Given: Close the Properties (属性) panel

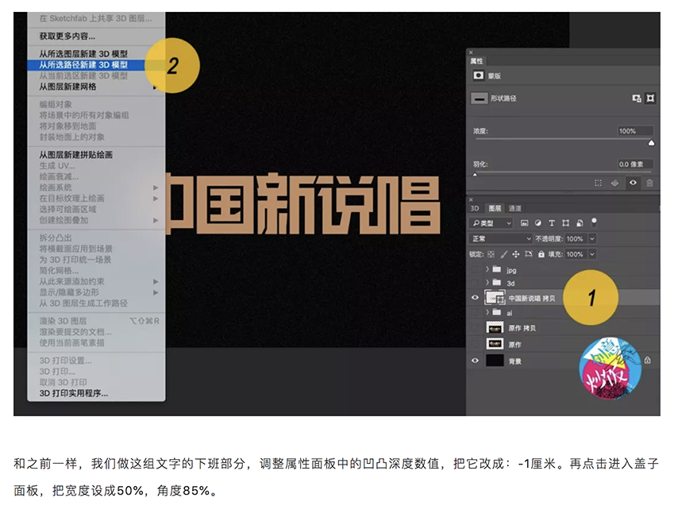Looking at the screenshot, I should coord(471,52).
